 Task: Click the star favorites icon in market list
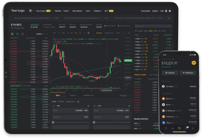(136, 31)
